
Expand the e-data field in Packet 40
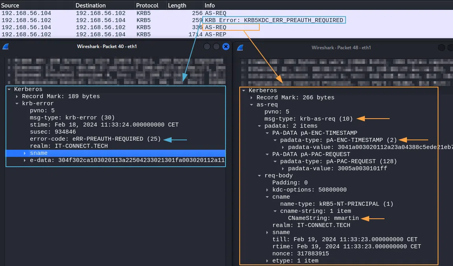[x=25, y=160]
